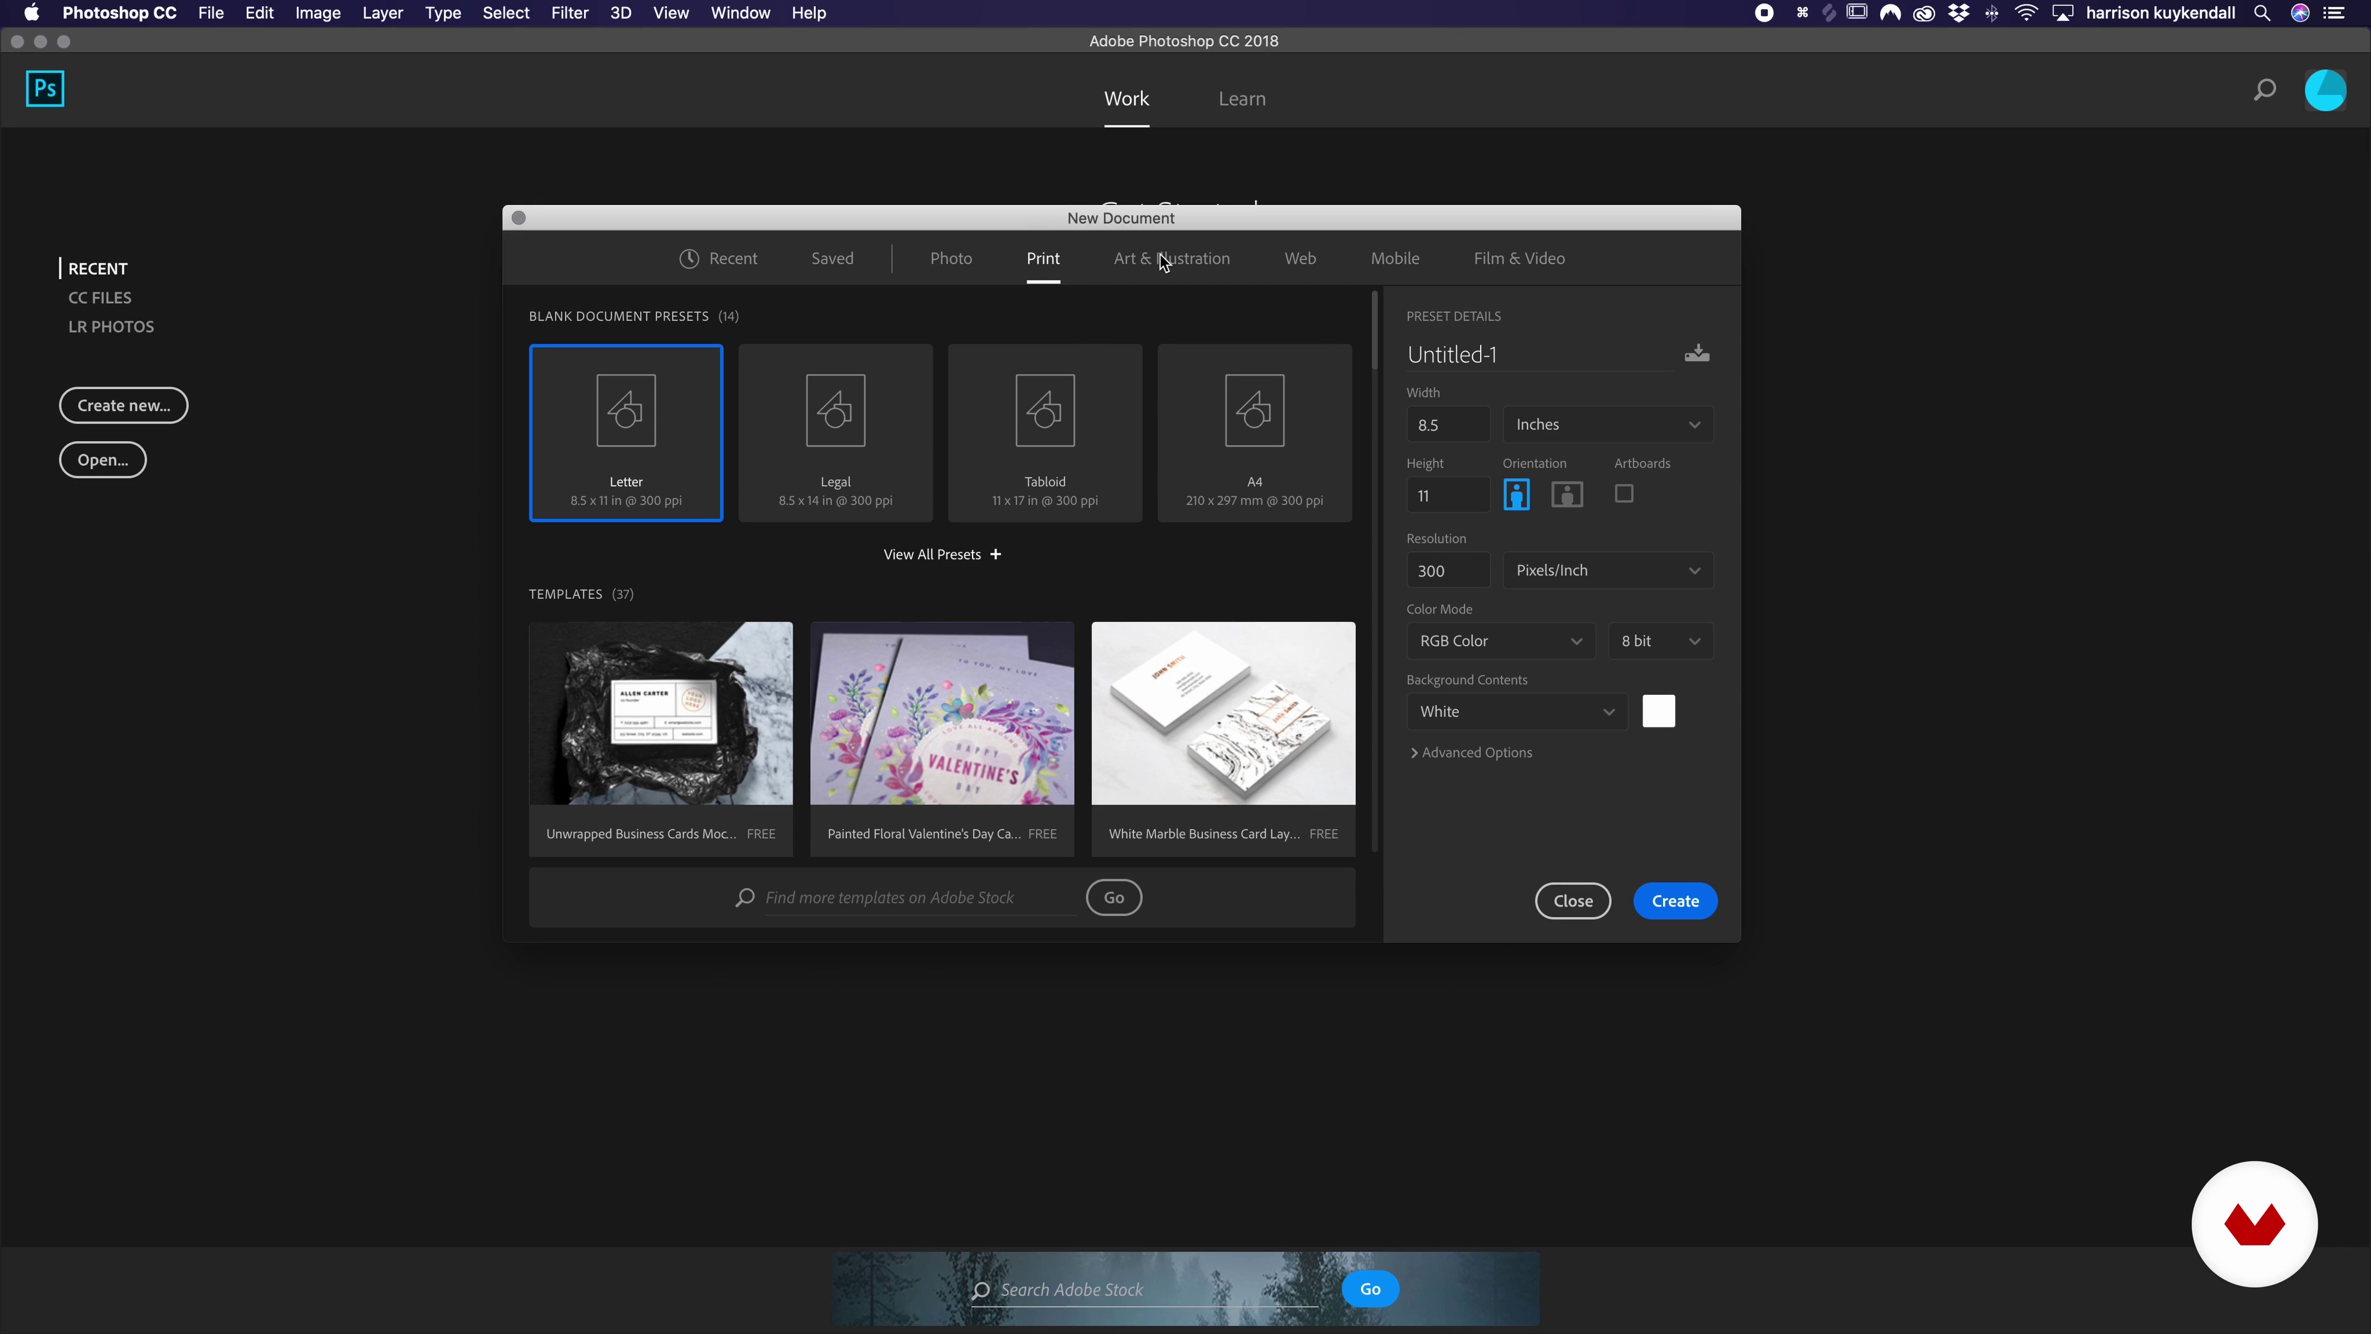The height and width of the screenshot is (1334, 2371).
Task: Open the Apple menu
Action: click(x=31, y=13)
